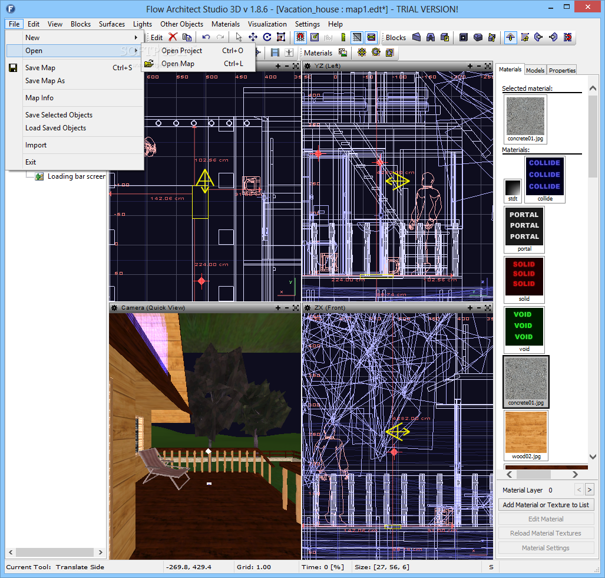Go to next material layer
Image resolution: width=605 pixels, height=578 pixels.
tap(590, 490)
